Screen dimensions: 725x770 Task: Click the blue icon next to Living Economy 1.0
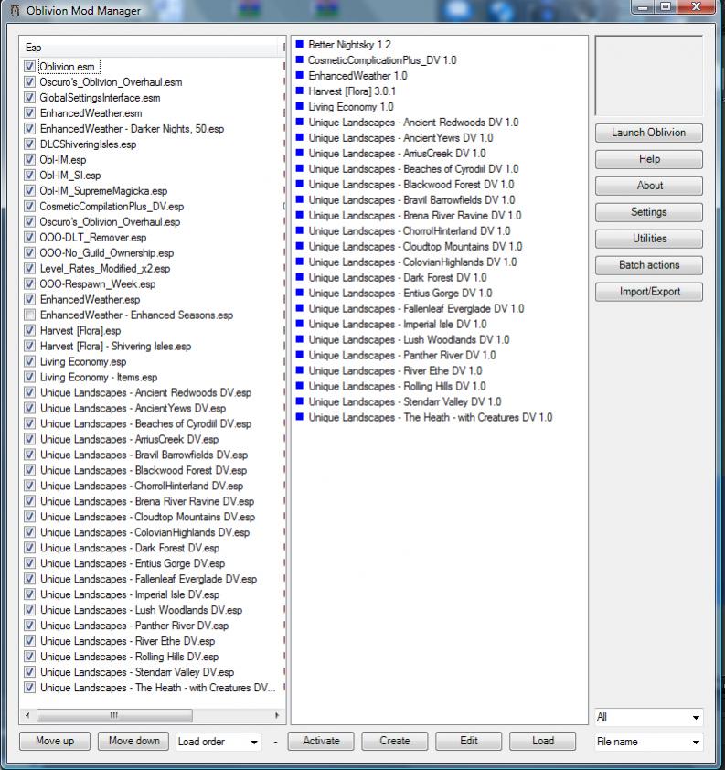point(300,107)
